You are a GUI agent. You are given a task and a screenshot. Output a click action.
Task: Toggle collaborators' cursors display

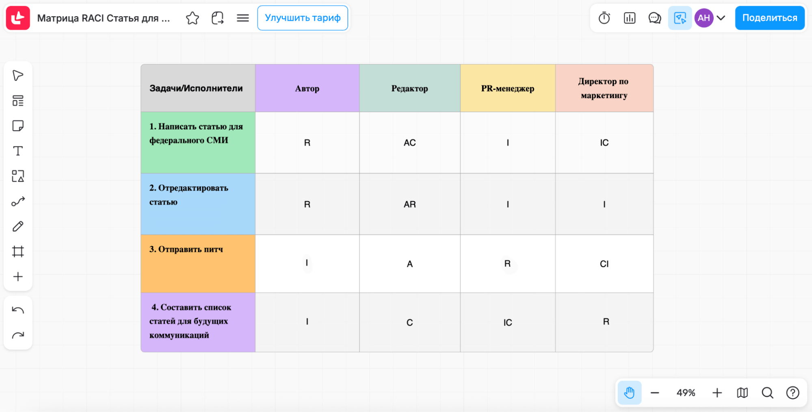pyautogui.click(x=680, y=18)
